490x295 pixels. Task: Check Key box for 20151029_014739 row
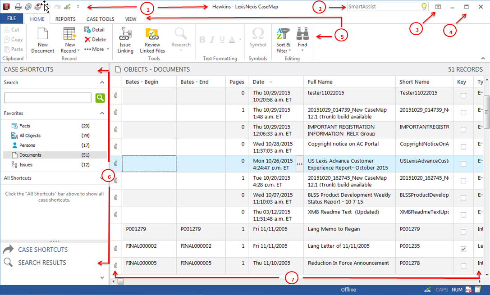(x=463, y=113)
